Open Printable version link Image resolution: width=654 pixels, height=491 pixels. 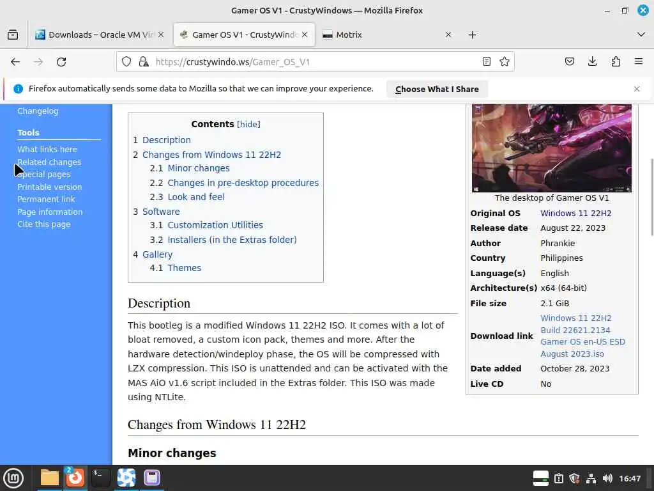click(x=50, y=187)
